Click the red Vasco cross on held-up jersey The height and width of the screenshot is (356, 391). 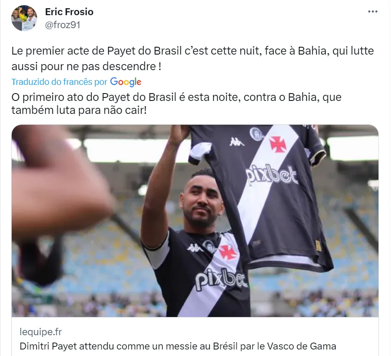pyautogui.click(x=277, y=144)
